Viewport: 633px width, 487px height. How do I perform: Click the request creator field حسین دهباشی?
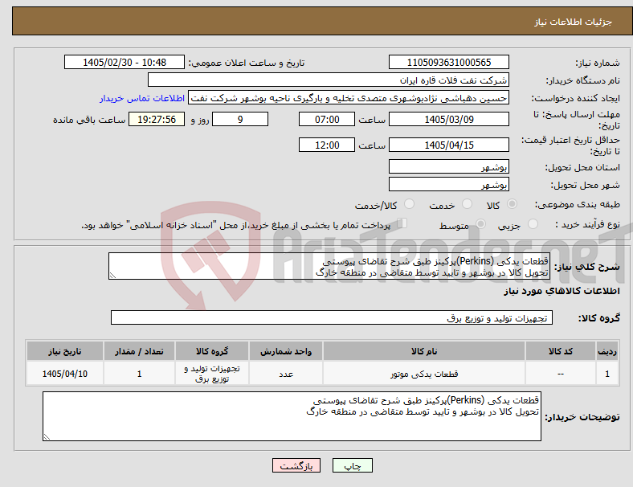(349, 98)
